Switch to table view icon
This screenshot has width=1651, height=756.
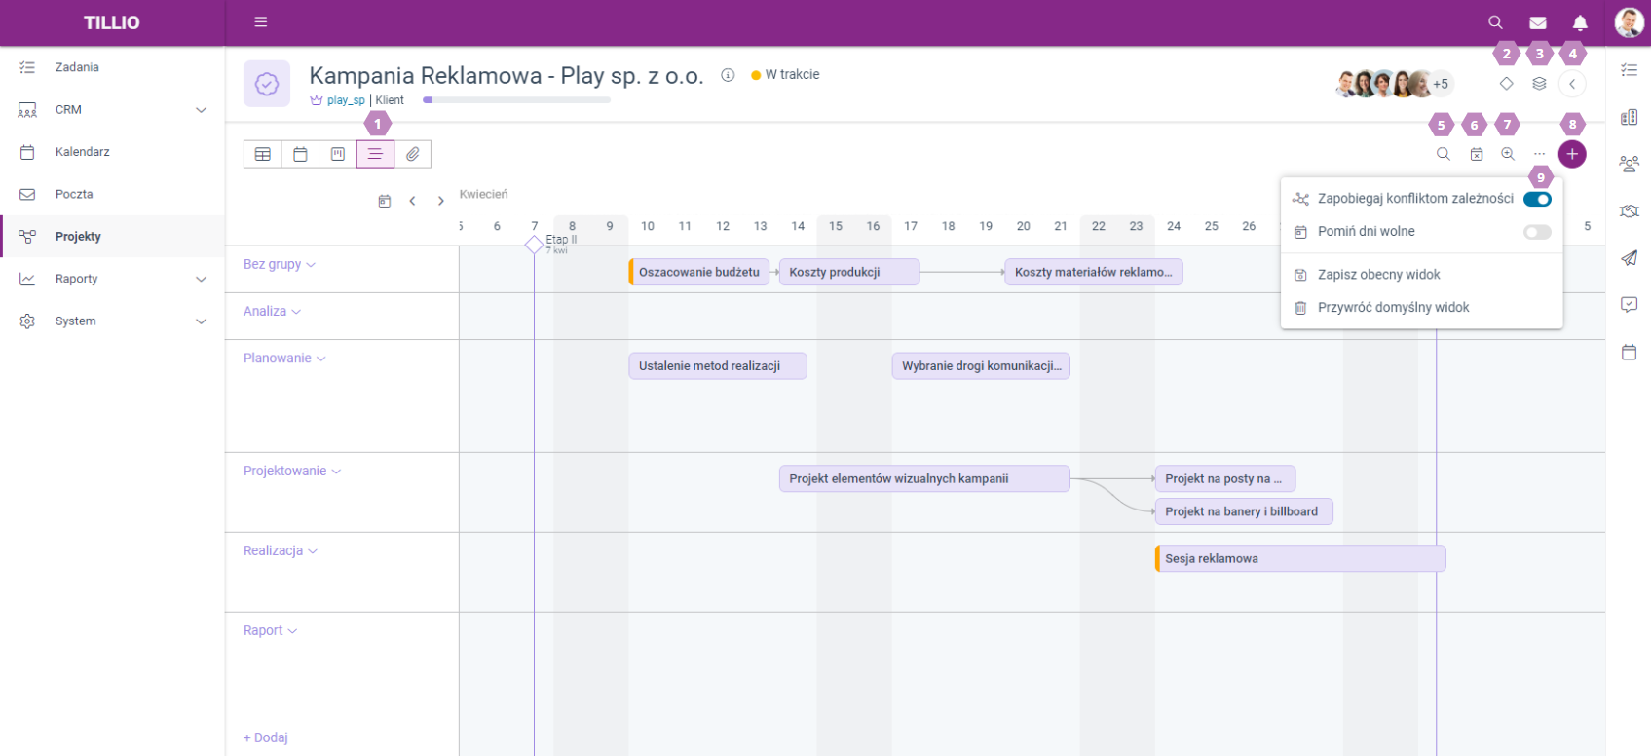263,154
